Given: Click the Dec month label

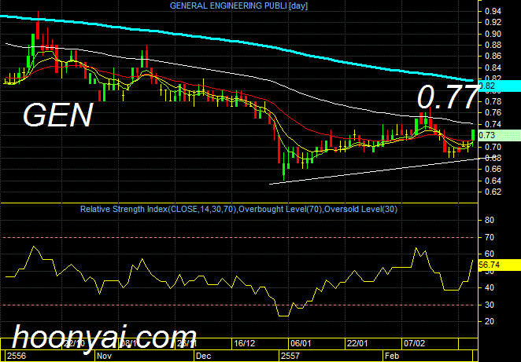Looking at the screenshot, I should (x=203, y=356).
